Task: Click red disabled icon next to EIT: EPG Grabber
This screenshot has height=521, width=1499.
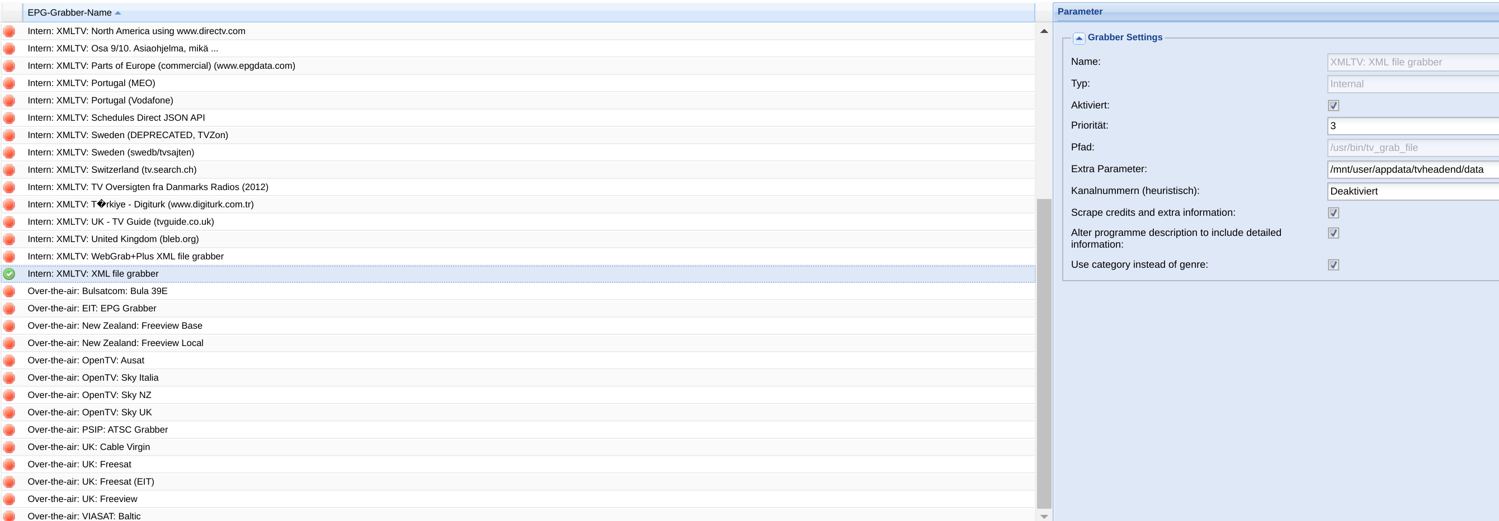Action: pyautogui.click(x=10, y=309)
